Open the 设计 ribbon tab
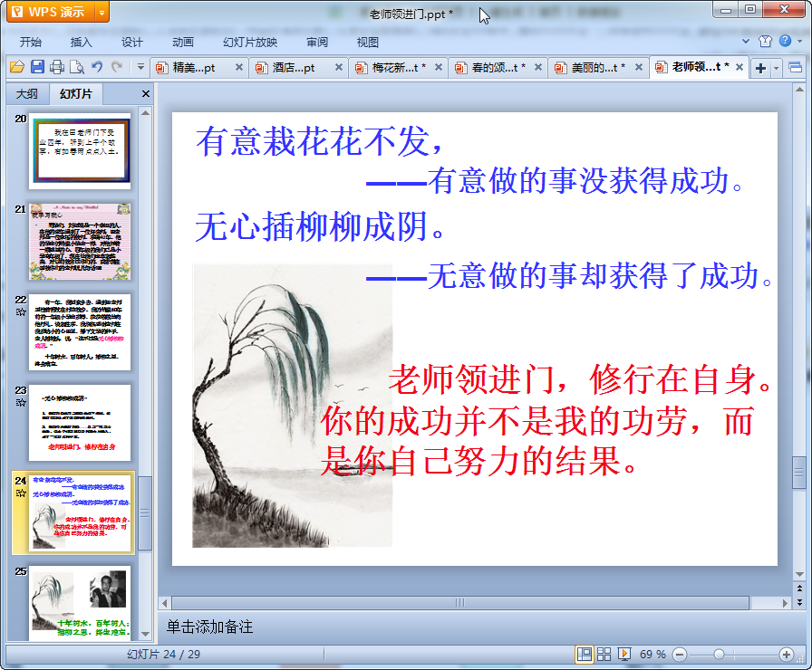Image resolution: width=812 pixels, height=670 pixels. tap(131, 42)
